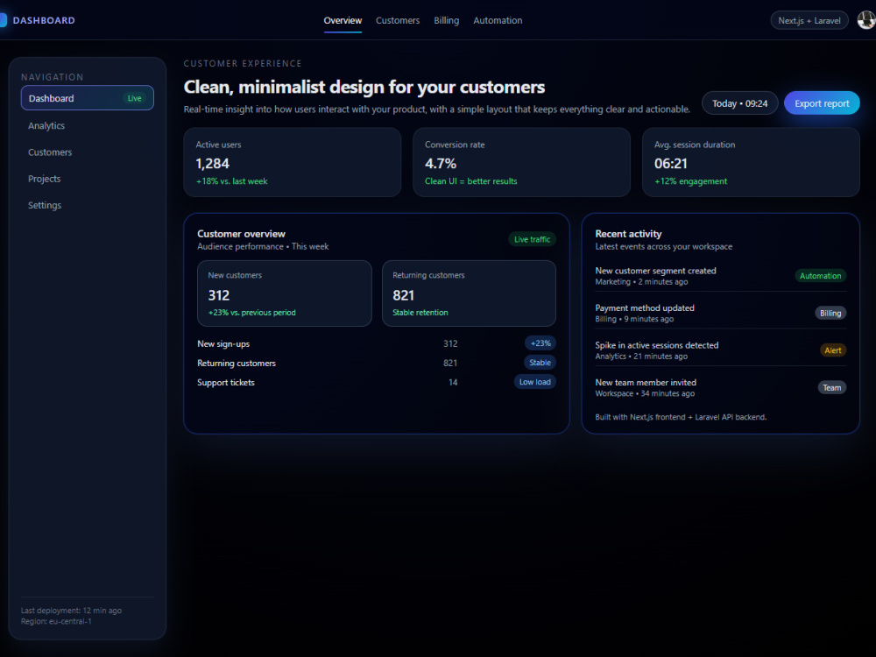This screenshot has width=876, height=657.
Task: Click the Billing activity tag
Action: pos(830,313)
